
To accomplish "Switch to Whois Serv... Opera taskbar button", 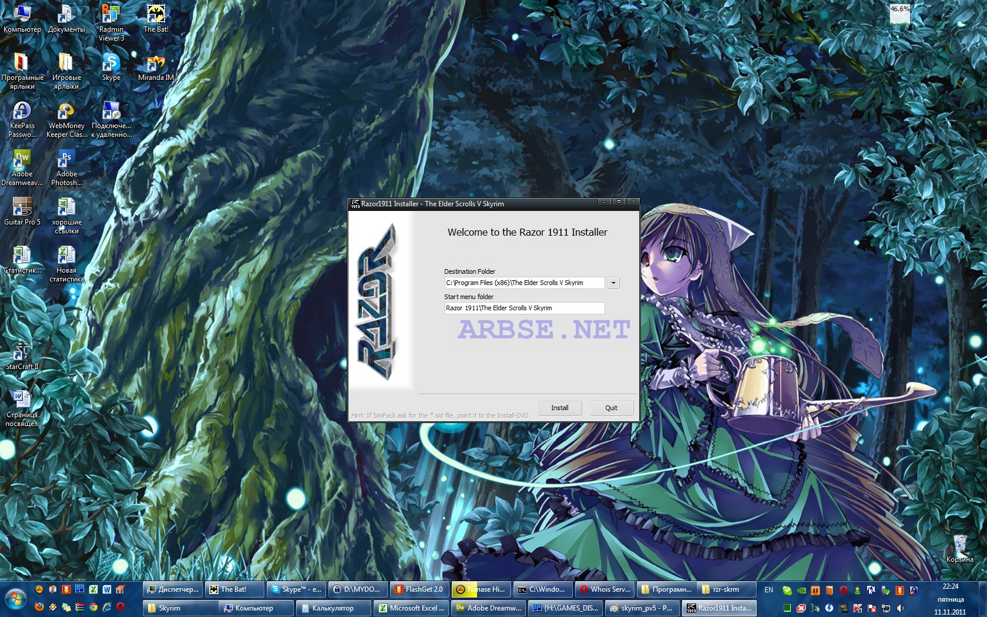I will (605, 589).
